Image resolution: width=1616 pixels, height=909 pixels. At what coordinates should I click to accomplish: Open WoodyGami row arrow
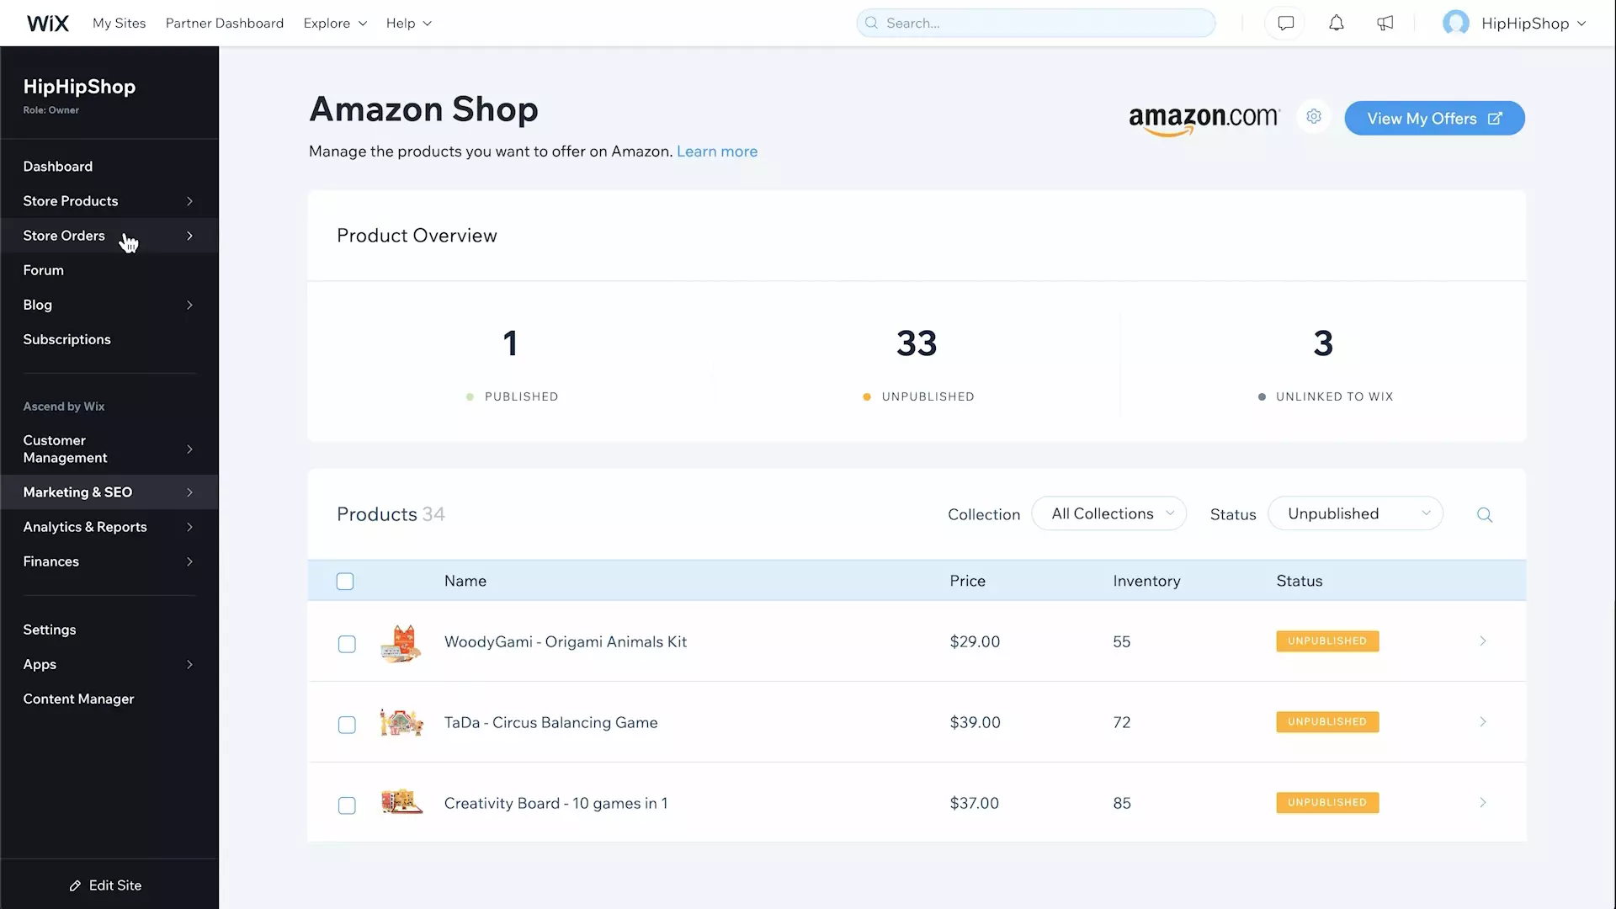tap(1483, 641)
